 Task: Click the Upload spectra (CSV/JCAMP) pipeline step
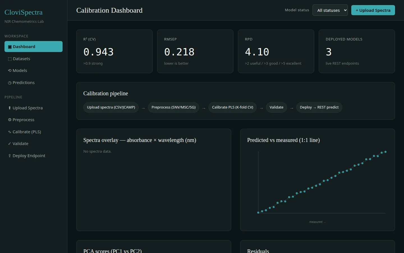point(111,107)
